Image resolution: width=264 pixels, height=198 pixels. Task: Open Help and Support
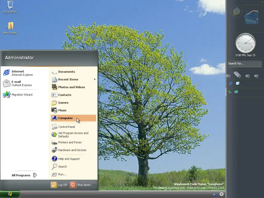point(66,159)
